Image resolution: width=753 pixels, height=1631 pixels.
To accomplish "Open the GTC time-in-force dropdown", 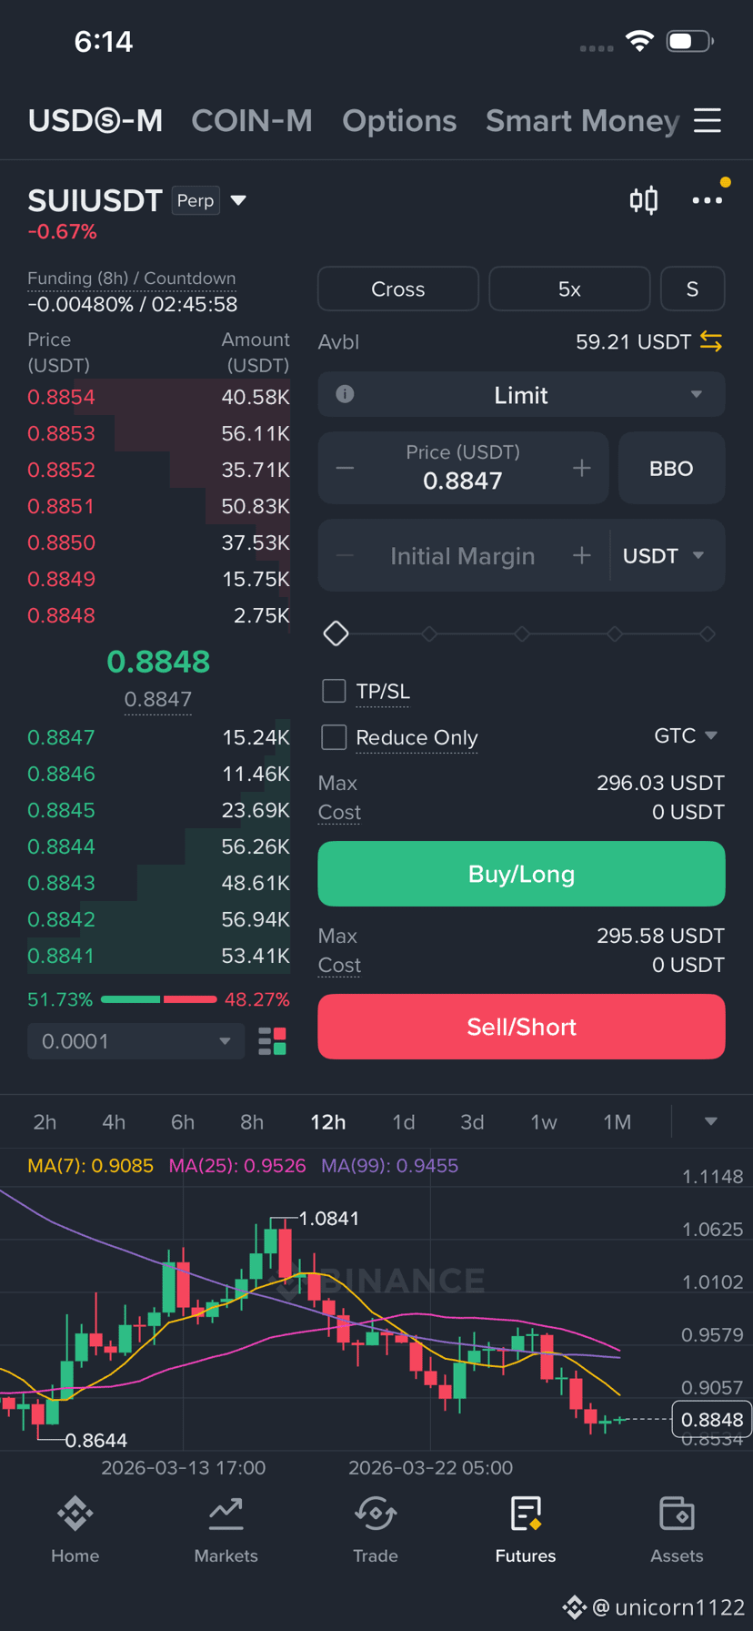I will click(x=686, y=735).
